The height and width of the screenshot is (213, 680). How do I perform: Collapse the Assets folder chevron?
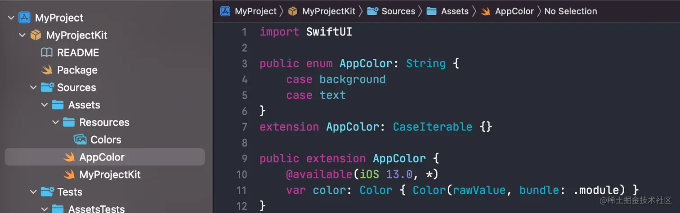(x=45, y=105)
